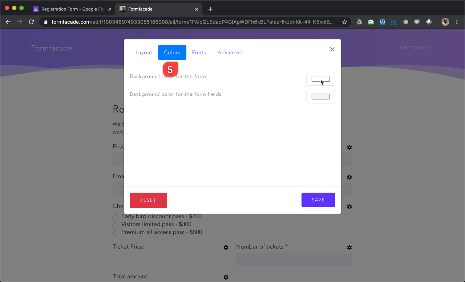Screen dimensions: 465x282
Task: Click the purple SAVE button
Action: point(318,200)
